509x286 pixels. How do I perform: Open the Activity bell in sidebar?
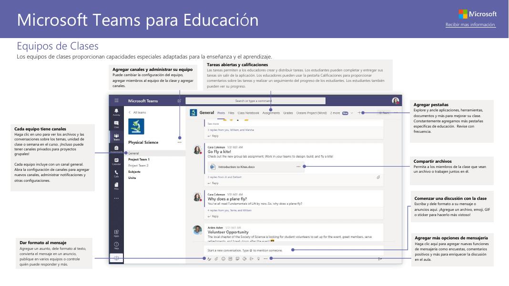coord(116,112)
